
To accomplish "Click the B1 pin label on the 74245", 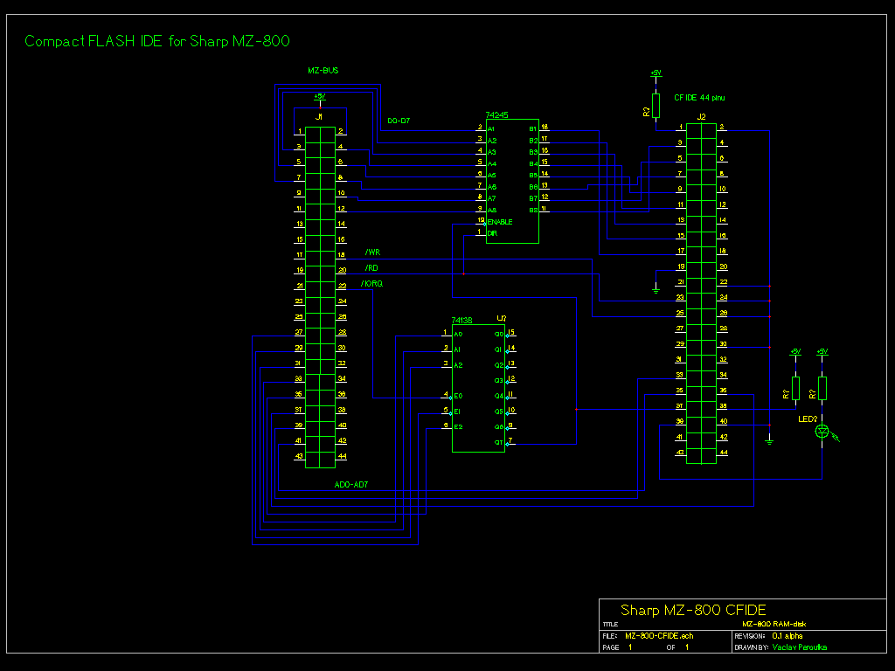I will [x=533, y=129].
